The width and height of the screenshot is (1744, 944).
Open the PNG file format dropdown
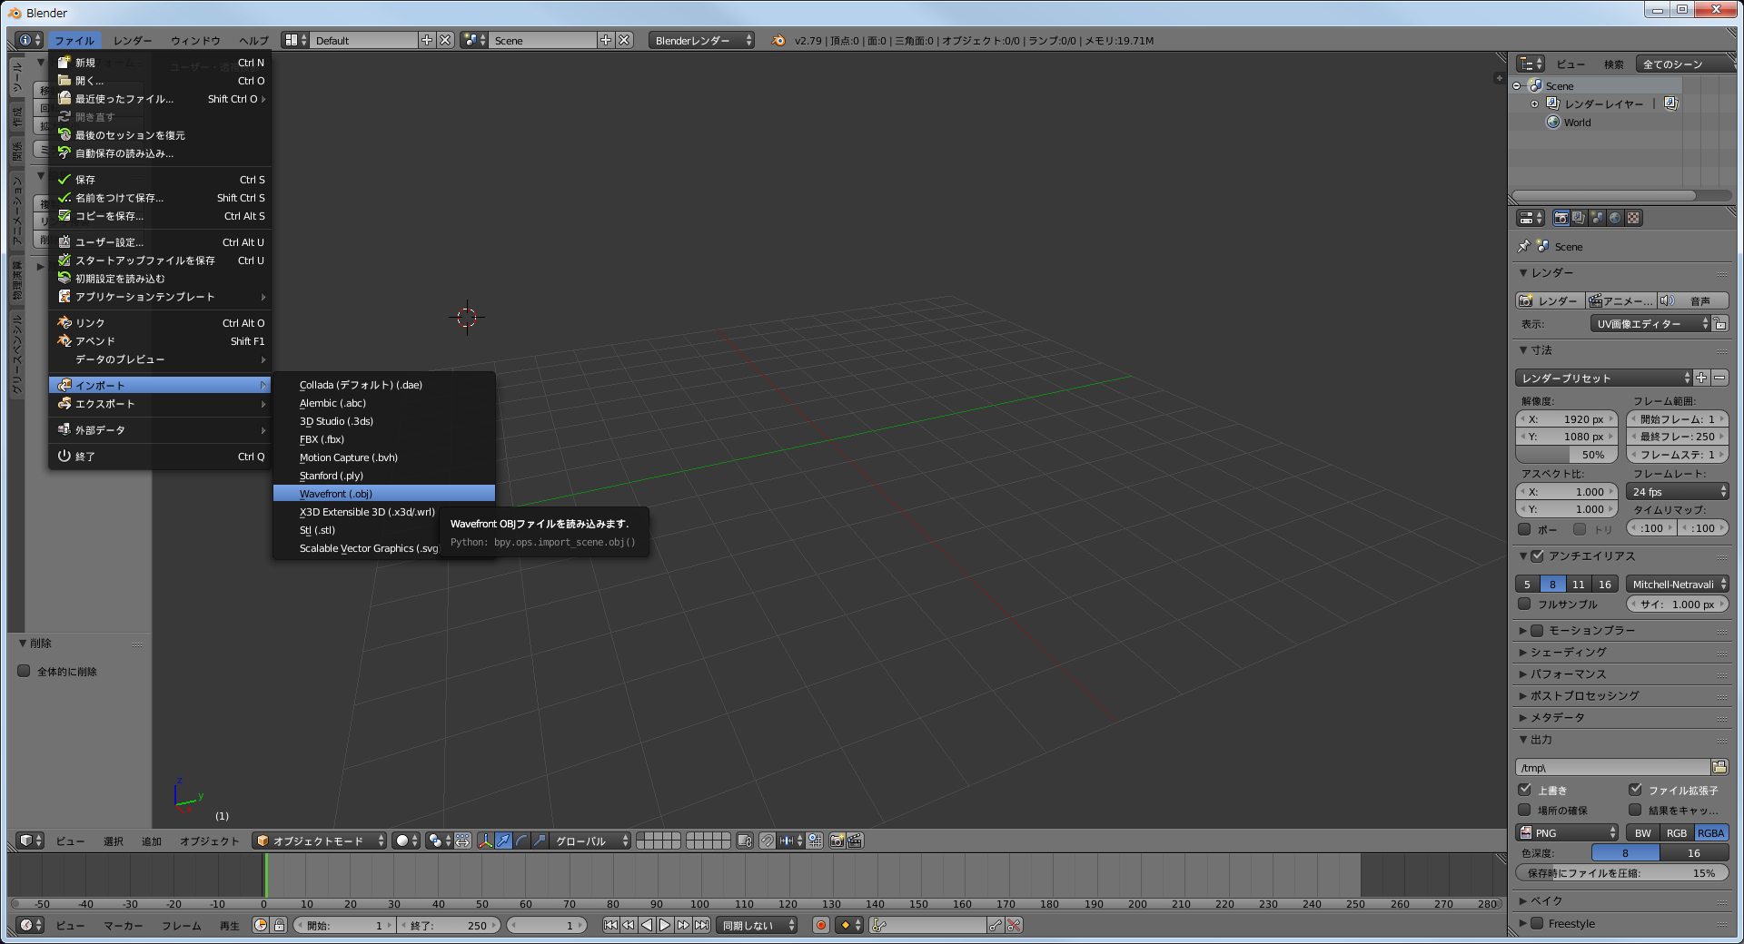(1568, 832)
